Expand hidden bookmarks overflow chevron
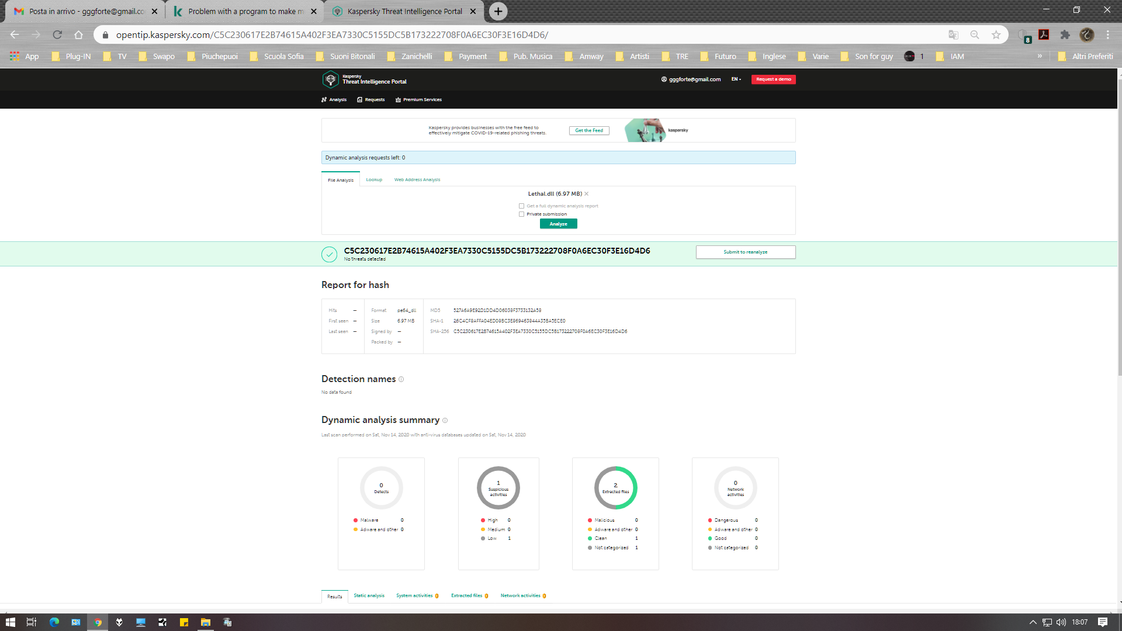Image resolution: width=1122 pixels, height=631 pixels. [x=1040, y=56]
